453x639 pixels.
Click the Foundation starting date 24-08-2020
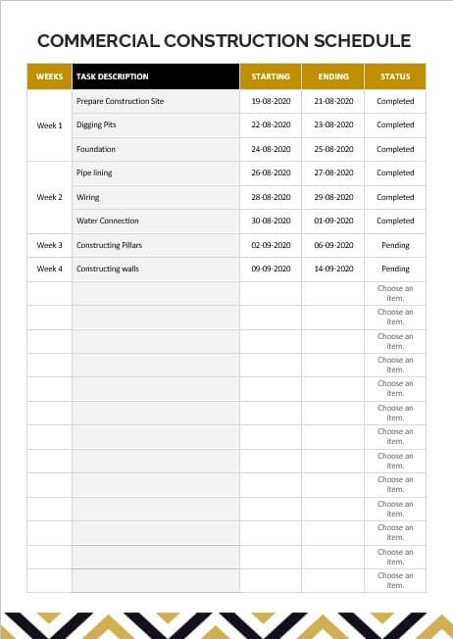271,149
